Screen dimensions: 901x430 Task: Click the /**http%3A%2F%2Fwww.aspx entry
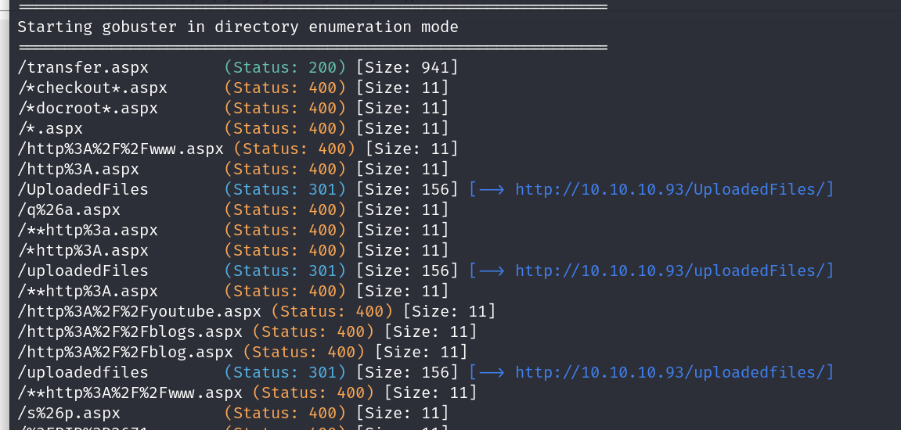pyautogui.click(x=129, y=392)
